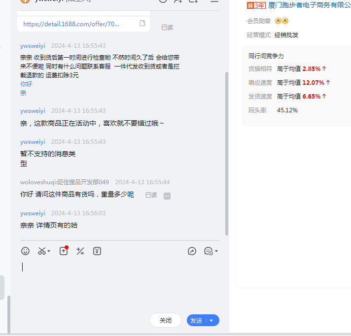Click the yuan payment icon
The height and width of the screenshot is (336, 351).
click(97, 251)
